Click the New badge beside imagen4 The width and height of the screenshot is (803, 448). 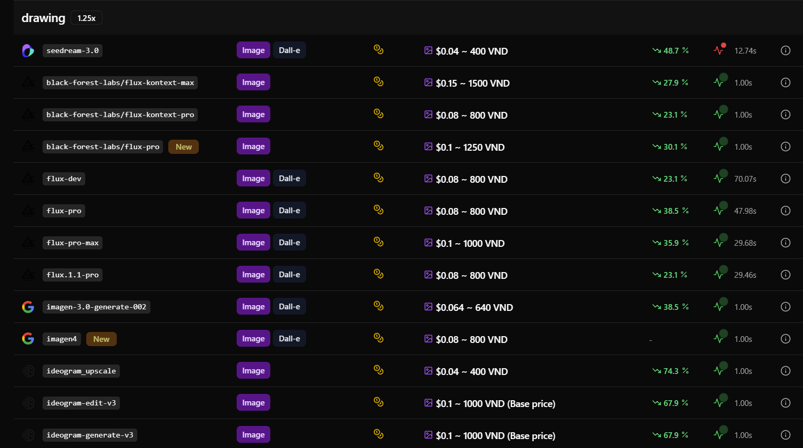(x=101, y=338)
